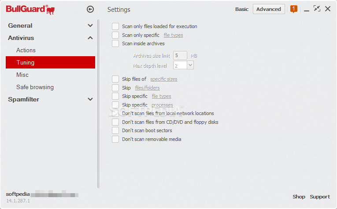Viewport: 337px width, 209px height.
Task: Open the files/folders link
Action: pyautogui.click(x=148, y=88)
